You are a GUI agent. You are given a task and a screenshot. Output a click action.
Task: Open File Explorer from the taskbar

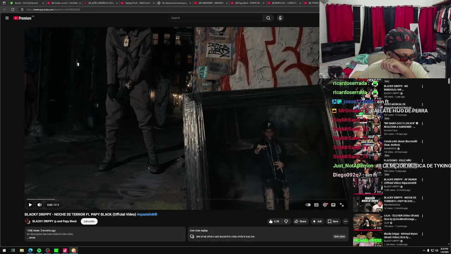(x=21, y=250)
